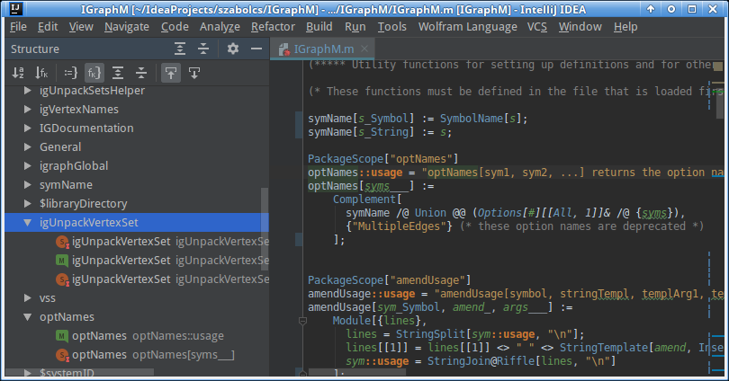Open Structure panel settings gear
This screenshot has width=729, height=381.
coord(233,49)
